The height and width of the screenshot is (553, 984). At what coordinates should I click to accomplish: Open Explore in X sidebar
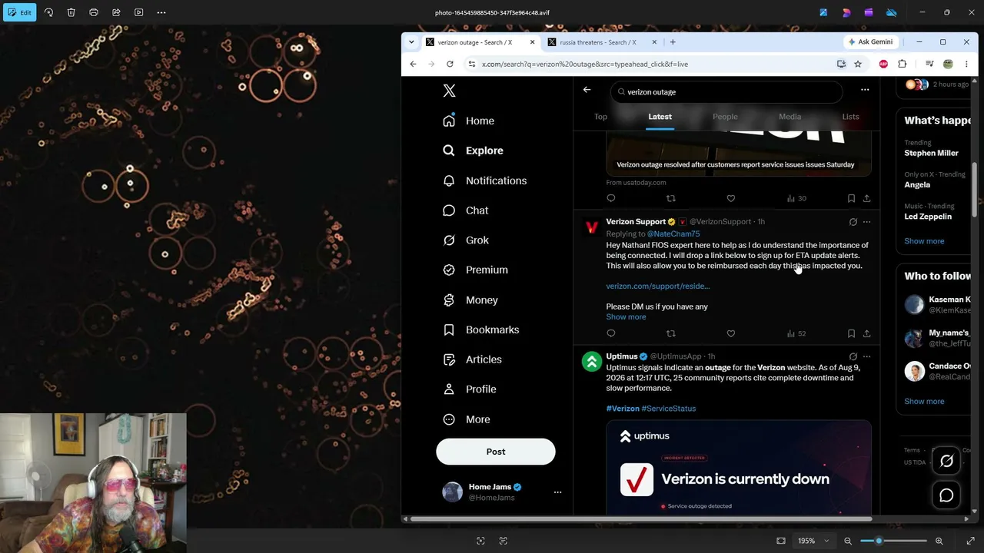pos(474,151)
